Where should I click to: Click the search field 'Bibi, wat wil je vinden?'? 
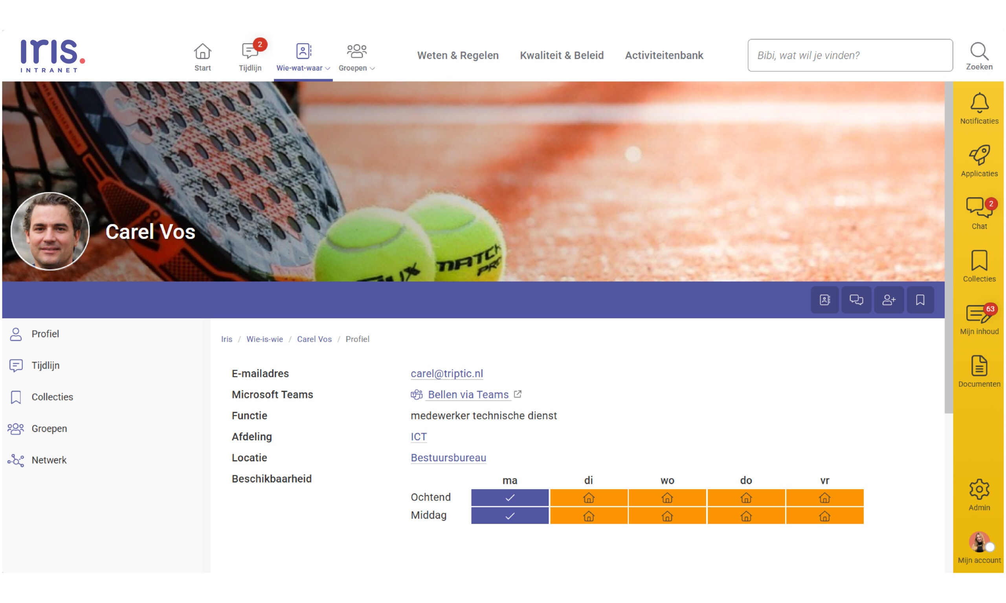click(x=850, y=55)
